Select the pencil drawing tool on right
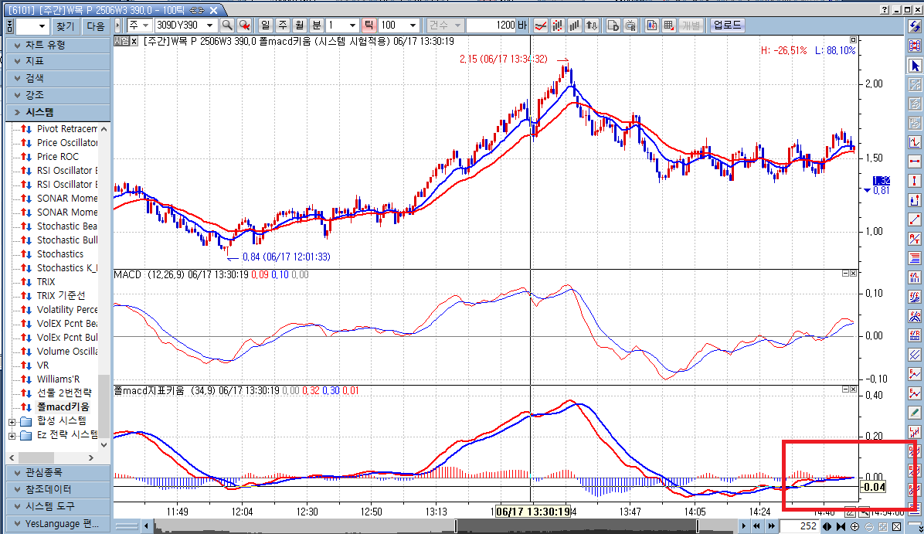924x534 pixels. tap(916, 413)
